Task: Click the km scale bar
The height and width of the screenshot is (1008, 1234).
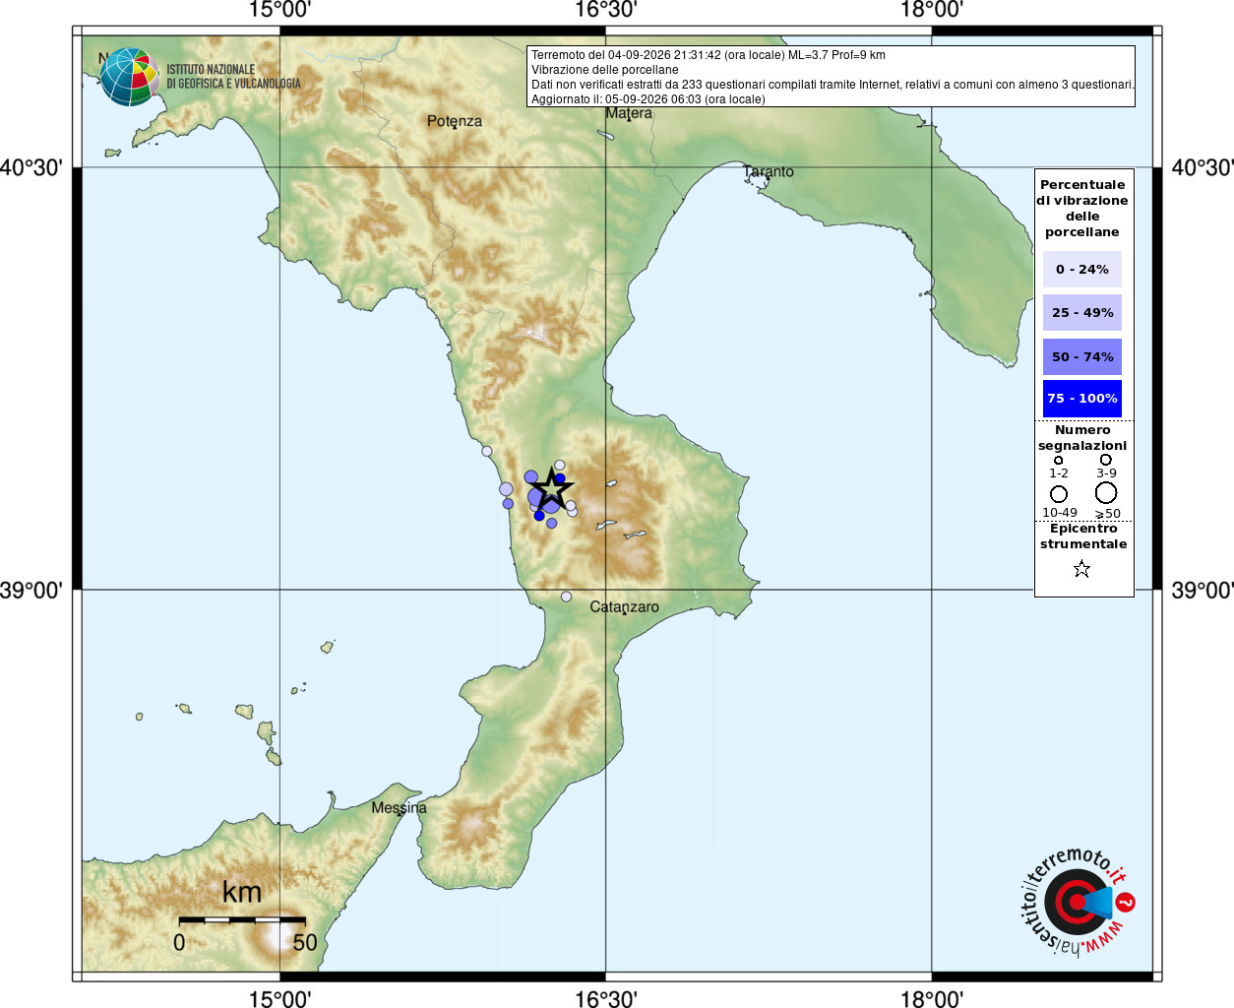Action: (242, 919)
